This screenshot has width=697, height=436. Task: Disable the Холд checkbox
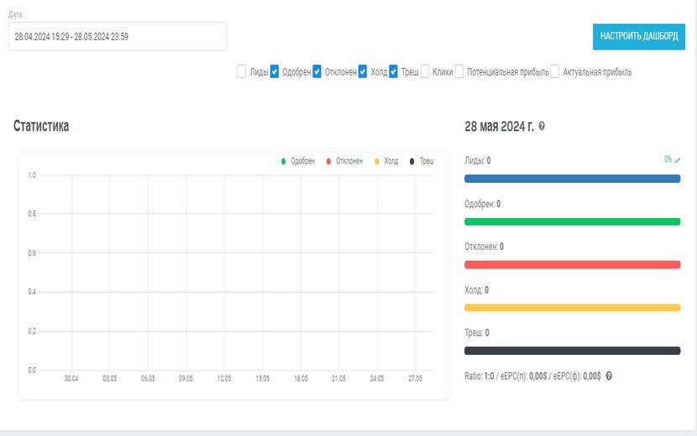(363, 72)
